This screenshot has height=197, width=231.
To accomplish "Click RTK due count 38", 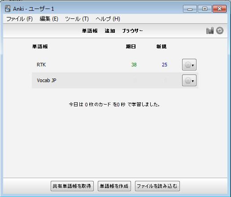I will pyautogui.click(x=134, y=65).
